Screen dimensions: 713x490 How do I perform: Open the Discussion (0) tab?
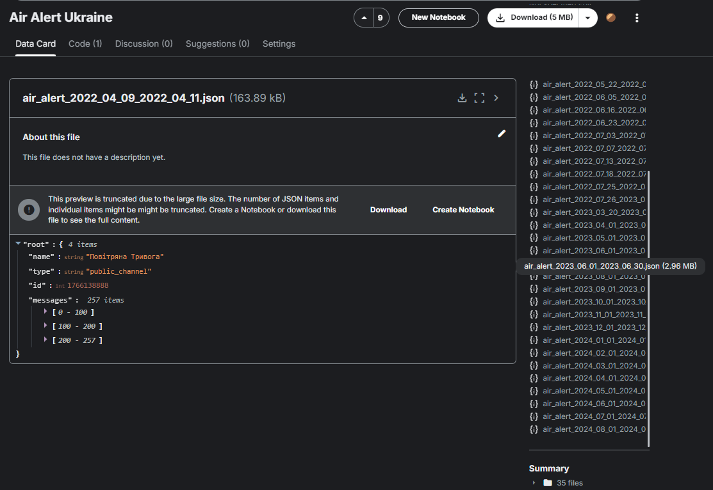click(143, 43)
